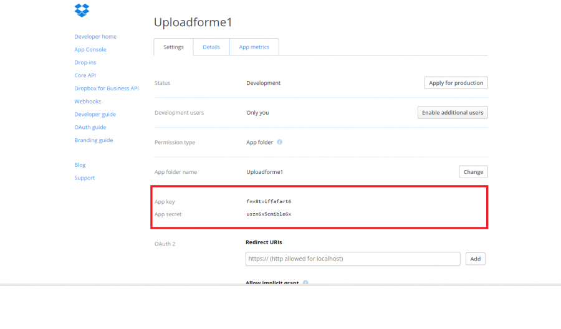
Task: Open the OAuth guide link
Action: coord(90,127)
